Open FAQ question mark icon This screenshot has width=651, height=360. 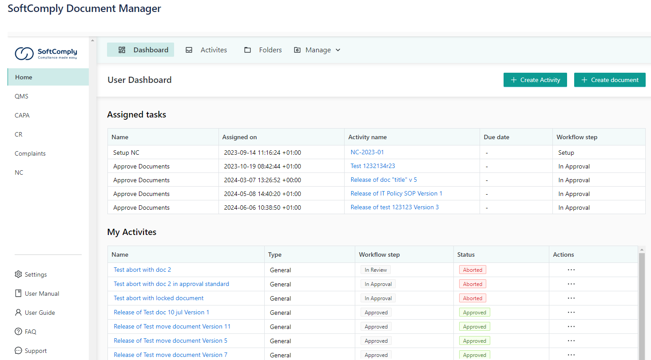[x=18, y=332]
